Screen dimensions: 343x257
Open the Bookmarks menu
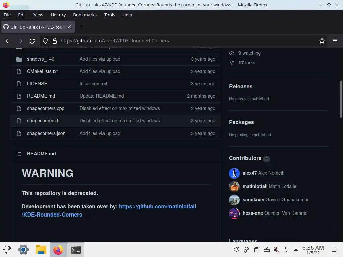[85, 15]
